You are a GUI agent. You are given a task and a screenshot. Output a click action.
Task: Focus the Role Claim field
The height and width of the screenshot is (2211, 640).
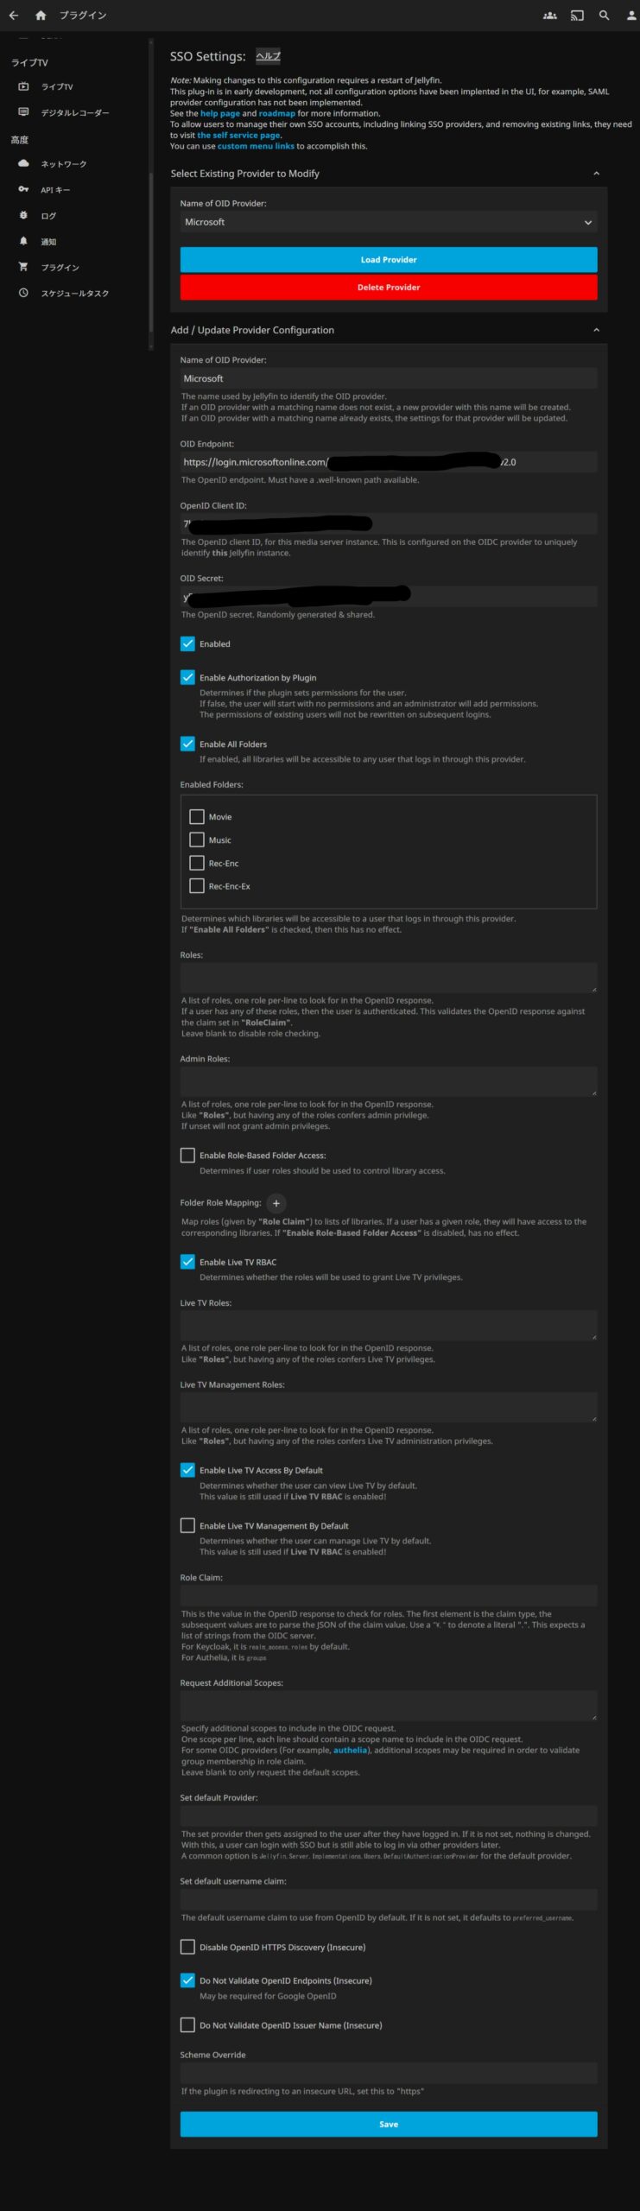389,1595
